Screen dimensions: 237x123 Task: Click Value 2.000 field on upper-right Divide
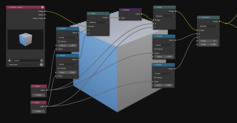(x=164, y=57)
